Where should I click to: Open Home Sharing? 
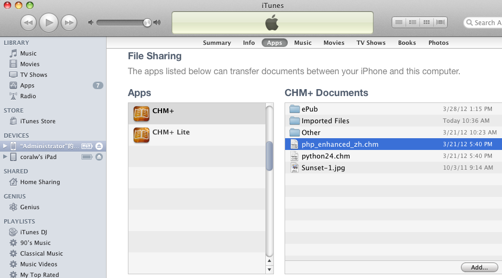point(40,182)
